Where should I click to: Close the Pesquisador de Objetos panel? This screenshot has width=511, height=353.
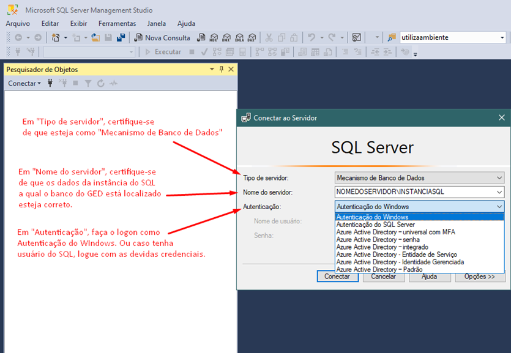pyautogui.click(x=231, y=69)
